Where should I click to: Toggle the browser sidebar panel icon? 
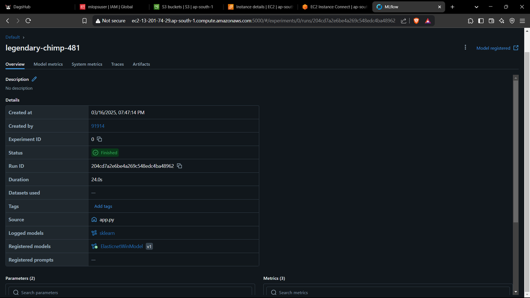[481, 21]
